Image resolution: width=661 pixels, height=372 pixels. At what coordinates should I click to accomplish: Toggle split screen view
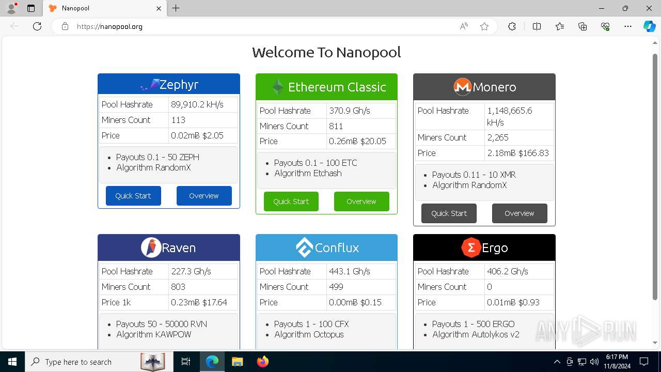coord(537,26)
